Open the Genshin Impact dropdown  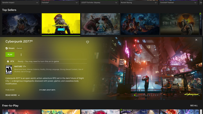[20, 3]
